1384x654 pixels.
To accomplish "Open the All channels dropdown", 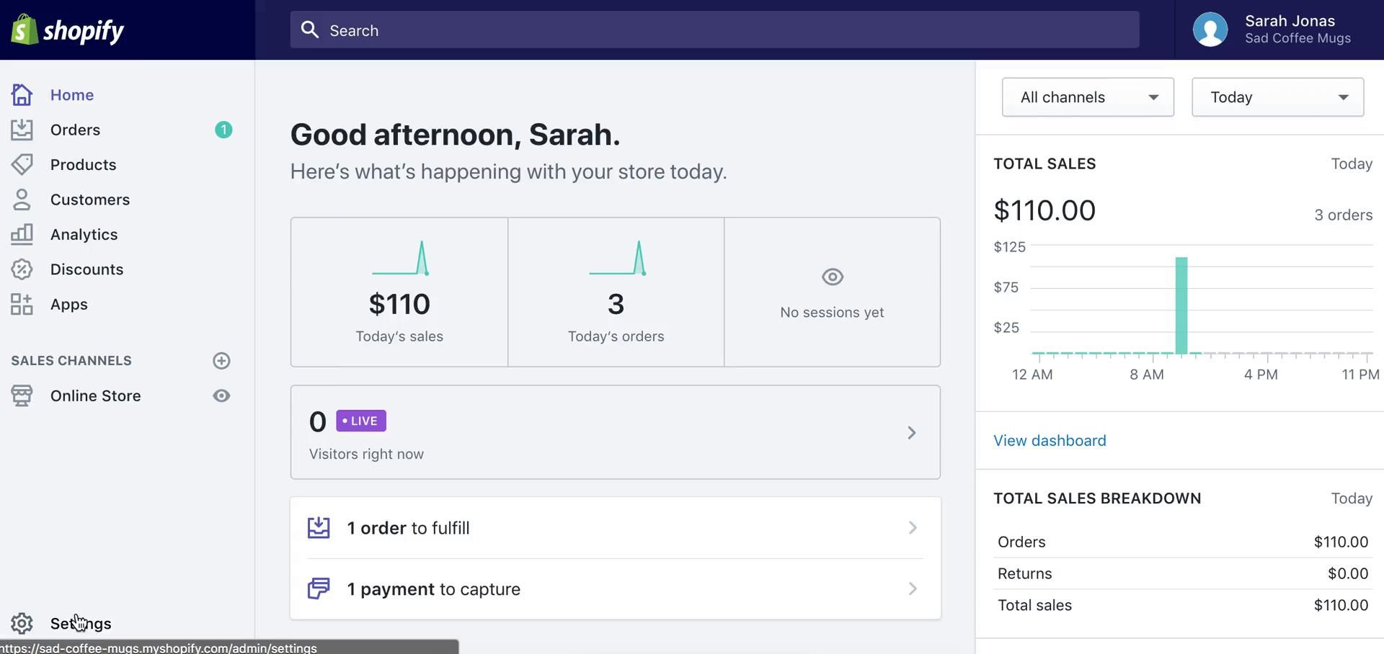I will coord(1087,97).
